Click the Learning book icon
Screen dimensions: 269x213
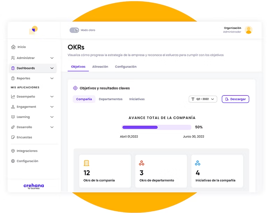[13, 117]
